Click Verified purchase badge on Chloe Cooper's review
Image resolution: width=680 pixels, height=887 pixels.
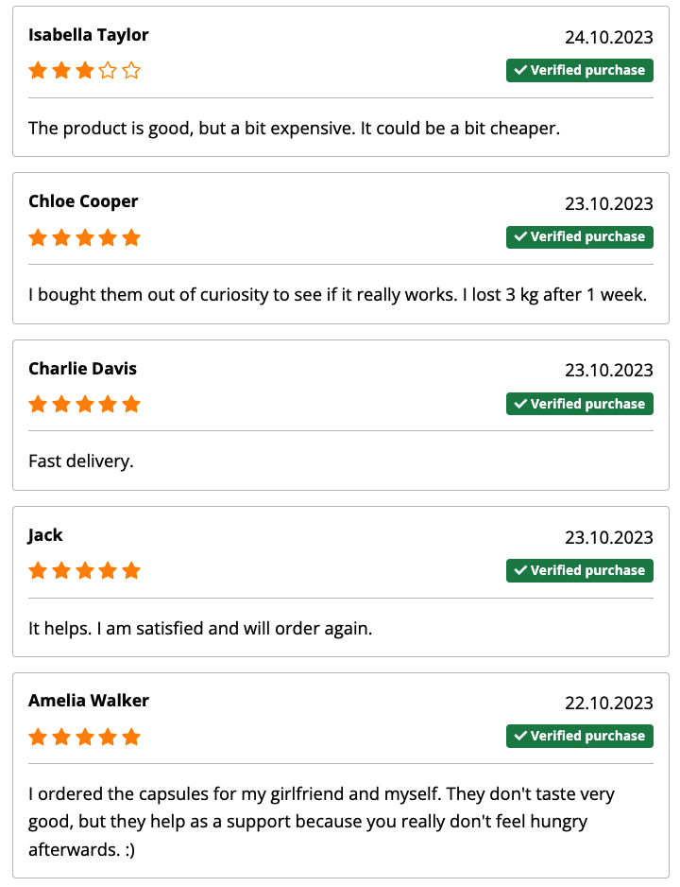click(x=580, y=237)
